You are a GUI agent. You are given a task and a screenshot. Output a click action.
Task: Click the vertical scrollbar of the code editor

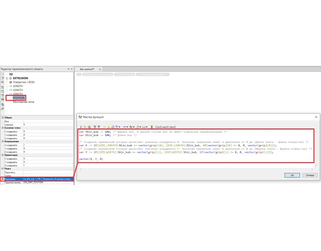coord(316,149)
